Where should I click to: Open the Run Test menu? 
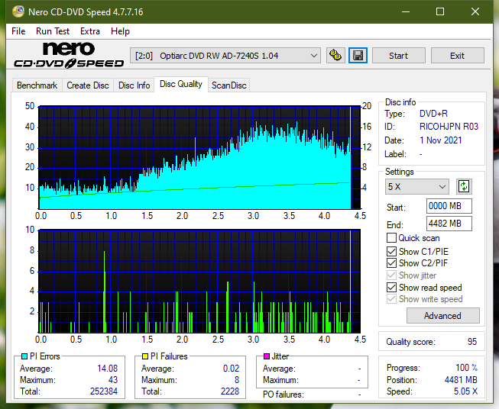(x=53, y=31)
